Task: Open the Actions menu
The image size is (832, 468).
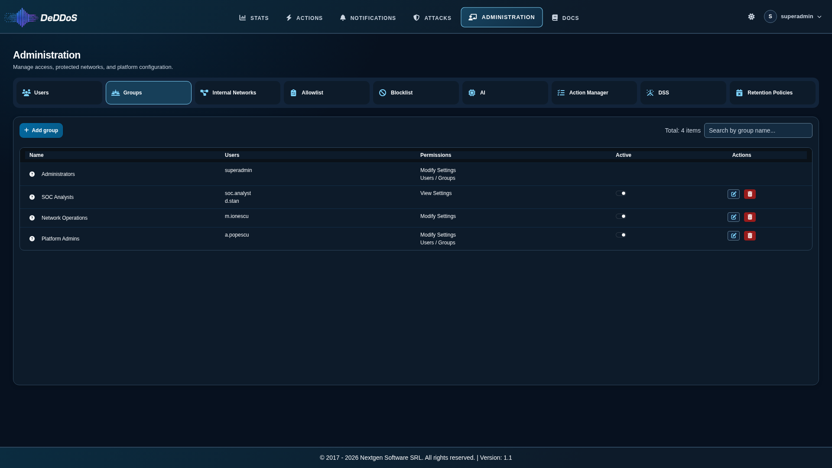Action: (304, 18)
